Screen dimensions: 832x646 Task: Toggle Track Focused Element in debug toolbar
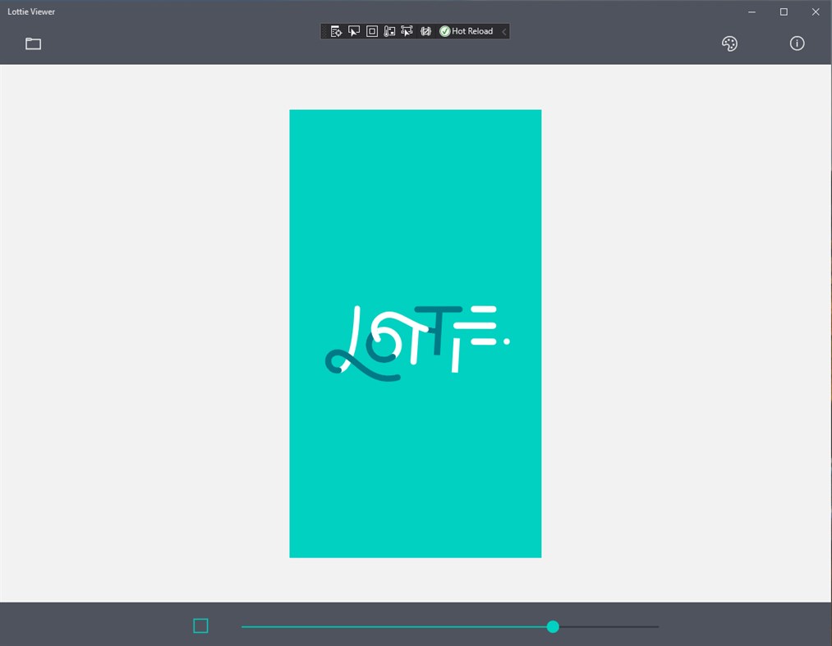pyautogui.click(x=389, y=31)
